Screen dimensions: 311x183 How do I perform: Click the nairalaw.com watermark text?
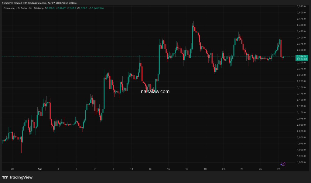tap(155, 91)
